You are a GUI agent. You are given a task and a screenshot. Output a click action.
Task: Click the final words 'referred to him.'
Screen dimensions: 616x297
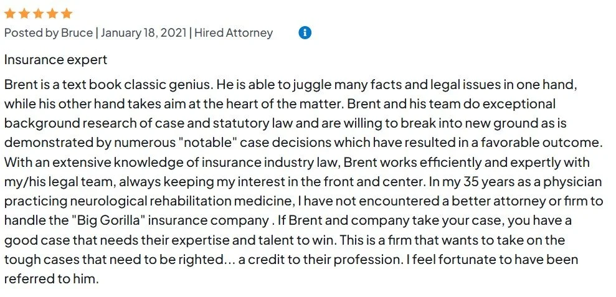51,279
